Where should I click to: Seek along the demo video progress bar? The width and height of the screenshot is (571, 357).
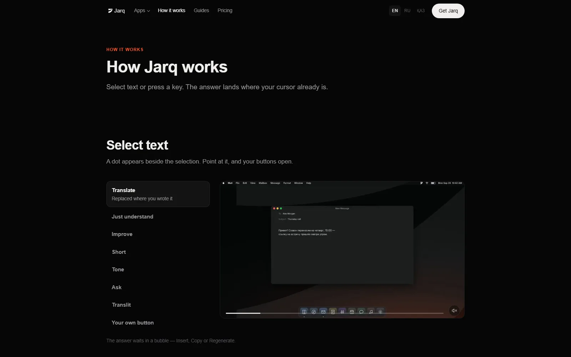click(x=334, y=313)
